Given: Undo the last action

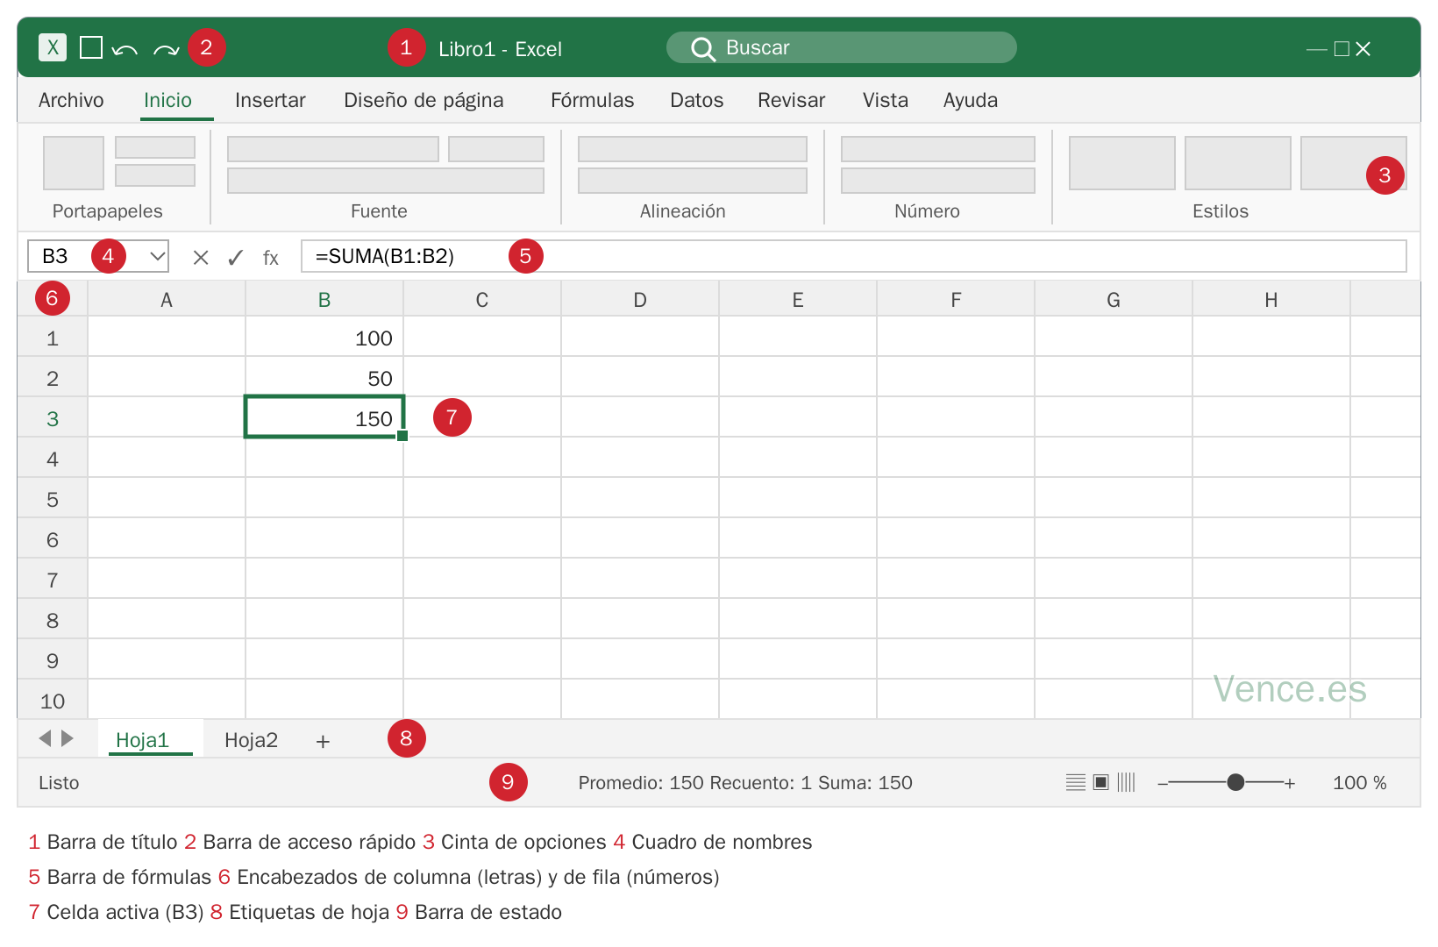Looking at the screenshot, I should point(125,49).
